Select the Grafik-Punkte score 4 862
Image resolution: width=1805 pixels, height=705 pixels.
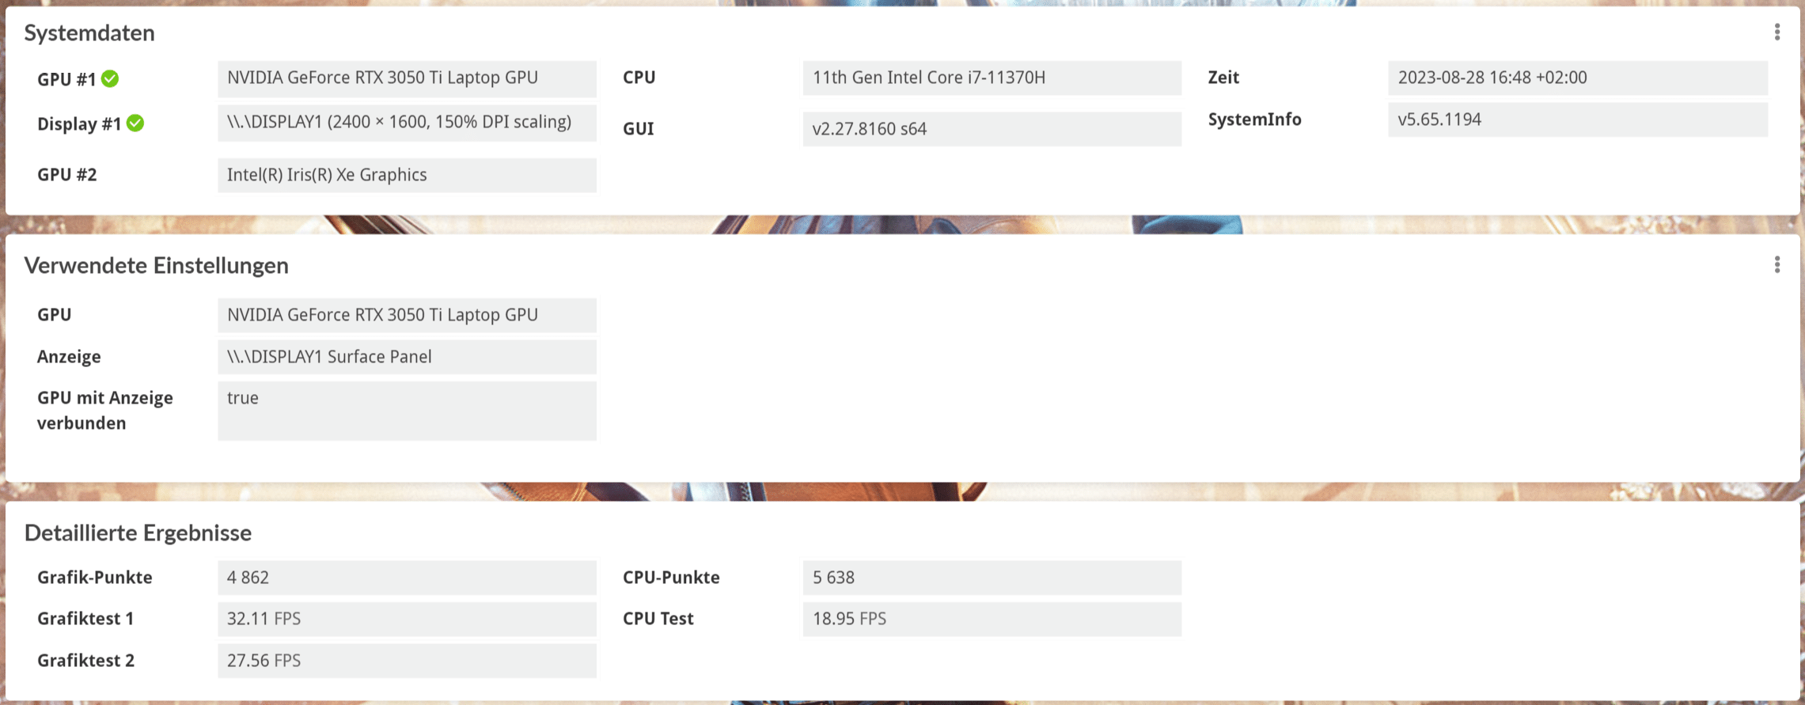(407, 578)
